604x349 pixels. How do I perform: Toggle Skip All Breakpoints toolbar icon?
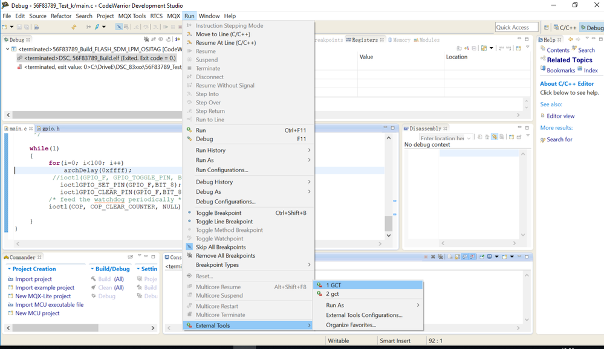point(119,27)
